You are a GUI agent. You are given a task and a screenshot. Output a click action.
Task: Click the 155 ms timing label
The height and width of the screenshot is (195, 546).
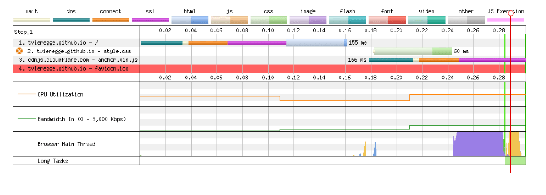tap(357, 42)
